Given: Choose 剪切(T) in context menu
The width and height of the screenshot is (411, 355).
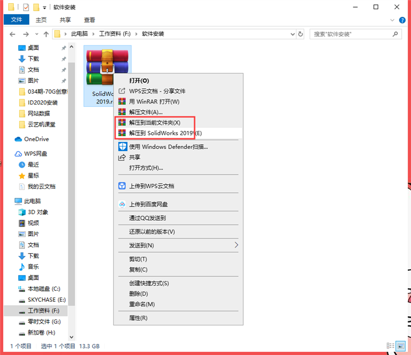Looking at the screenshot, I should [178, 259].
